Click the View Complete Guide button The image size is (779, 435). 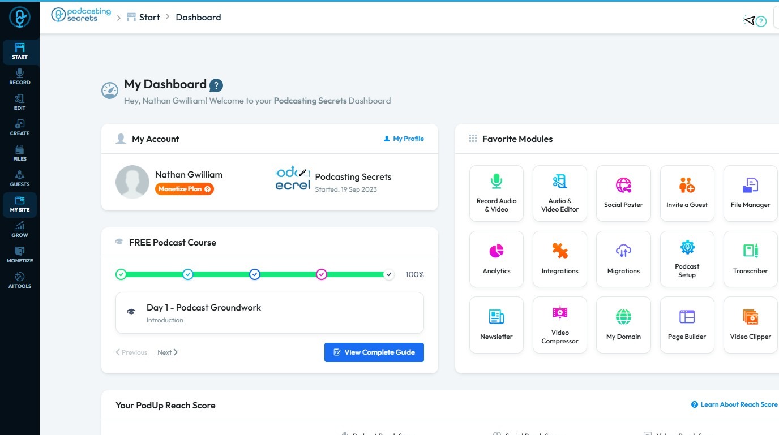pyautogui.click(x=374, y=352)
